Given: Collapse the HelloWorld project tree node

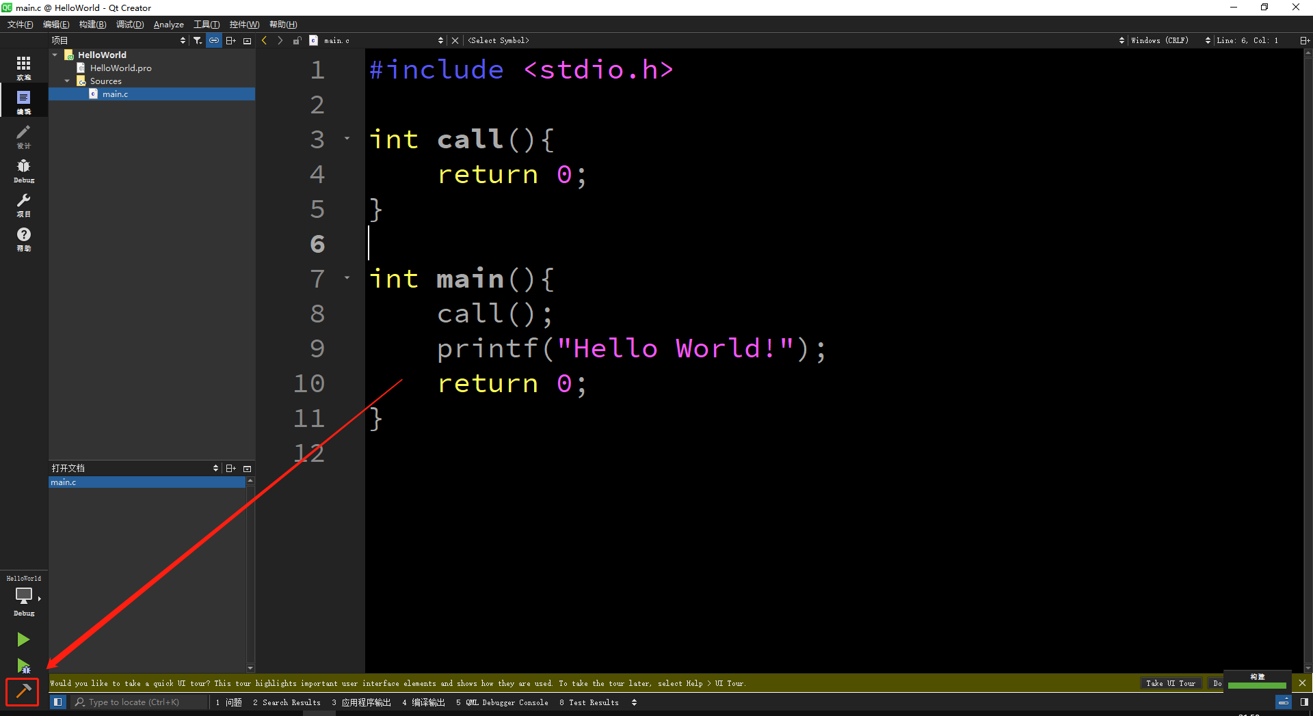Looking at the screenshot, I should click(x=55, y=55).
